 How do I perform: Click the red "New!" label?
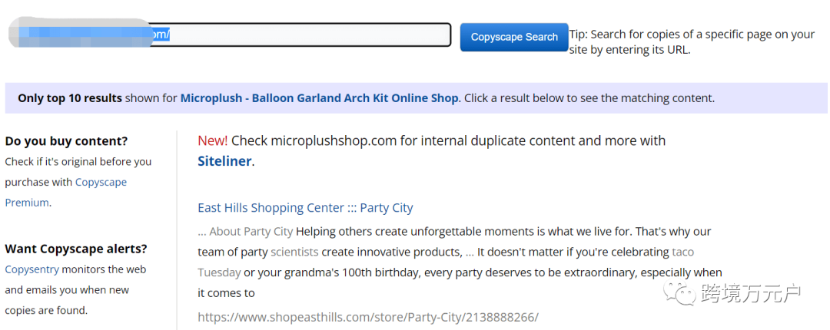(212, 140)
